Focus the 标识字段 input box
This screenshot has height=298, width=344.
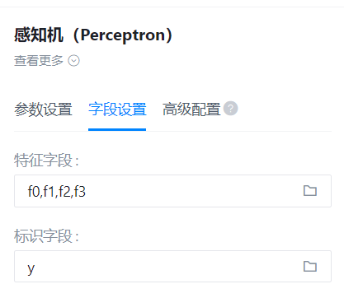tap(172, 266)
